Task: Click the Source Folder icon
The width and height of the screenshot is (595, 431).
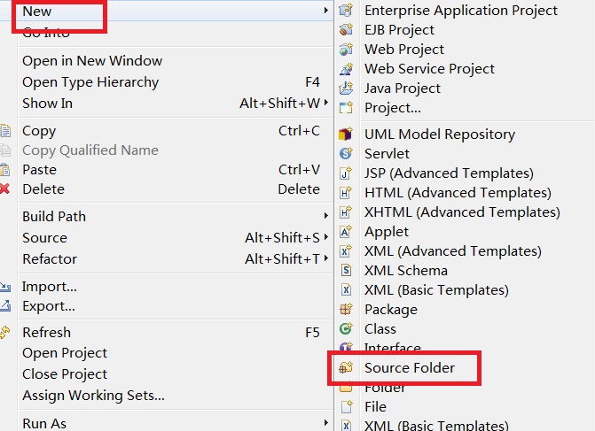Action: [347, 368]
